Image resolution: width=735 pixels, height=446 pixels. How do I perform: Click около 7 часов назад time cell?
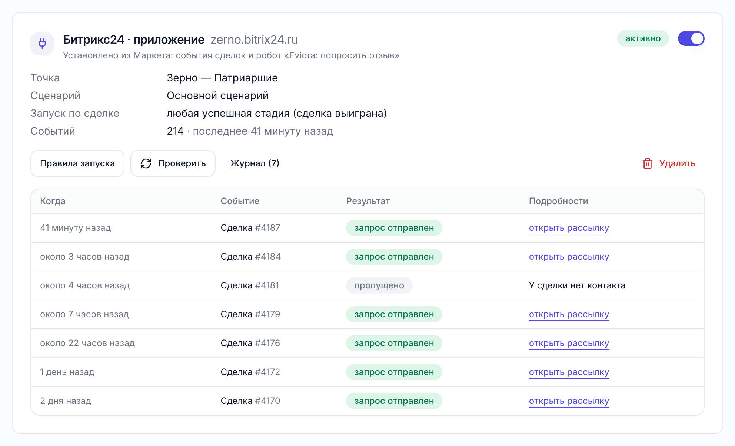[84, 314]
